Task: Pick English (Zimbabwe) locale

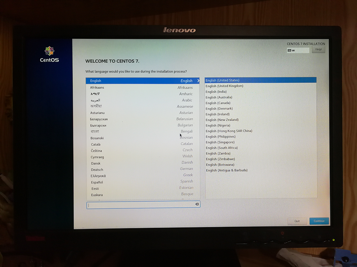Action: pyautogui.click(x=261, y=159)
